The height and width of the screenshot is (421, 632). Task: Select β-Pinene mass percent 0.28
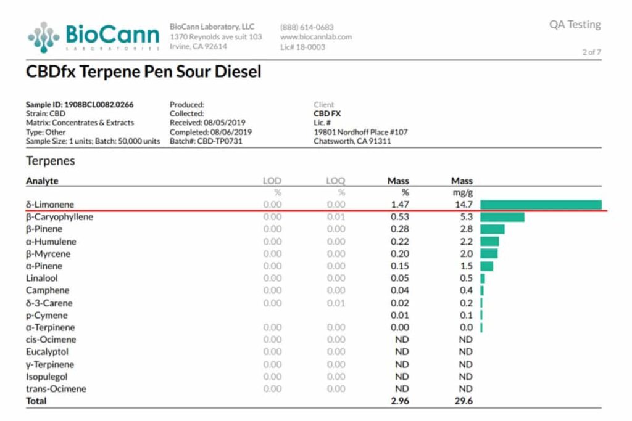pos(400,229)
